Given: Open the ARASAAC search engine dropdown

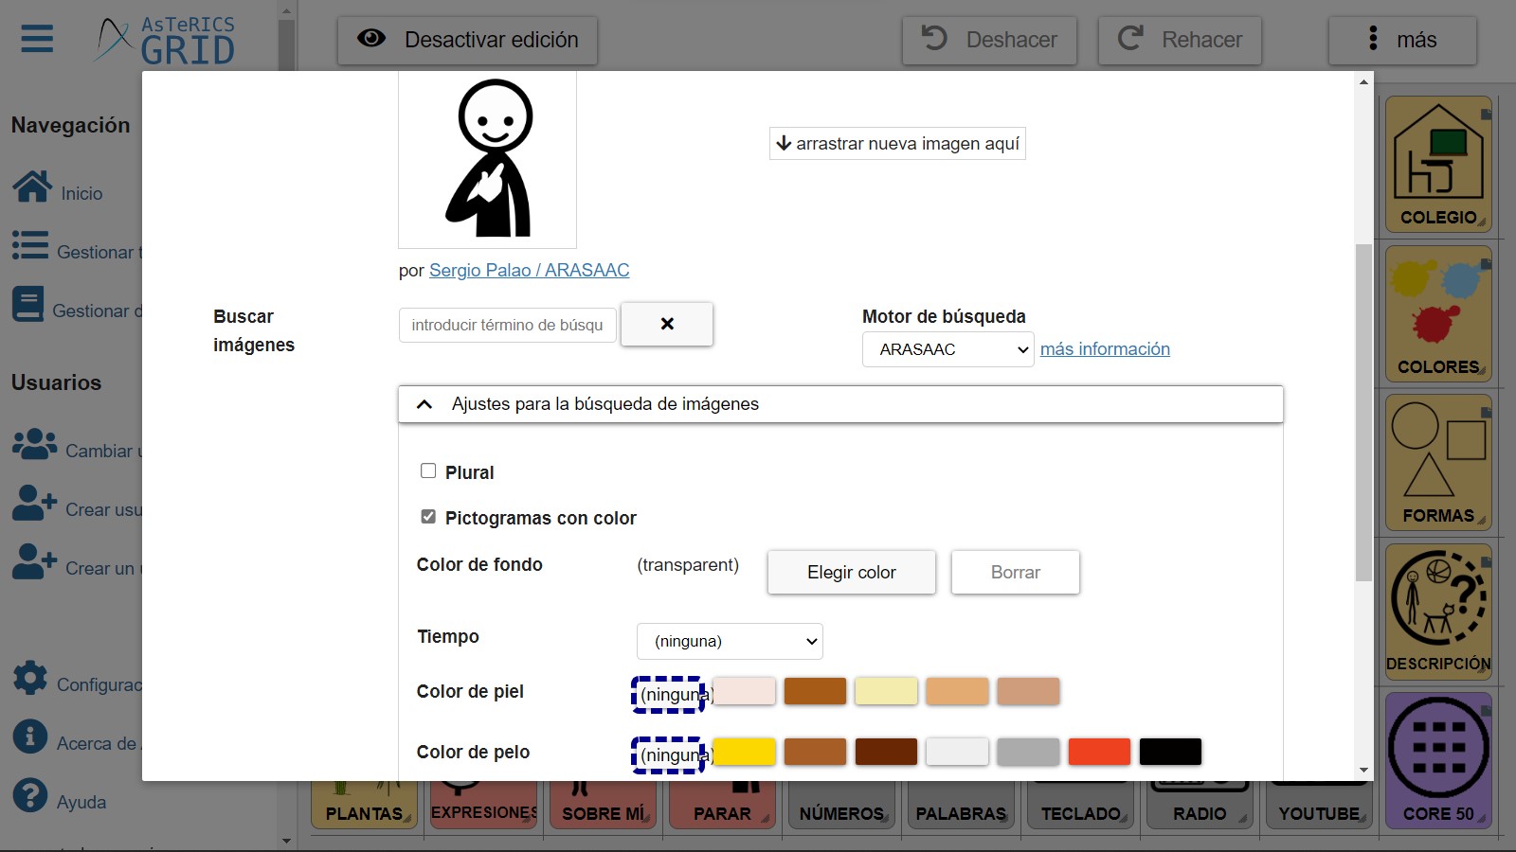Looking at the screenshot, I should [947, 349].
